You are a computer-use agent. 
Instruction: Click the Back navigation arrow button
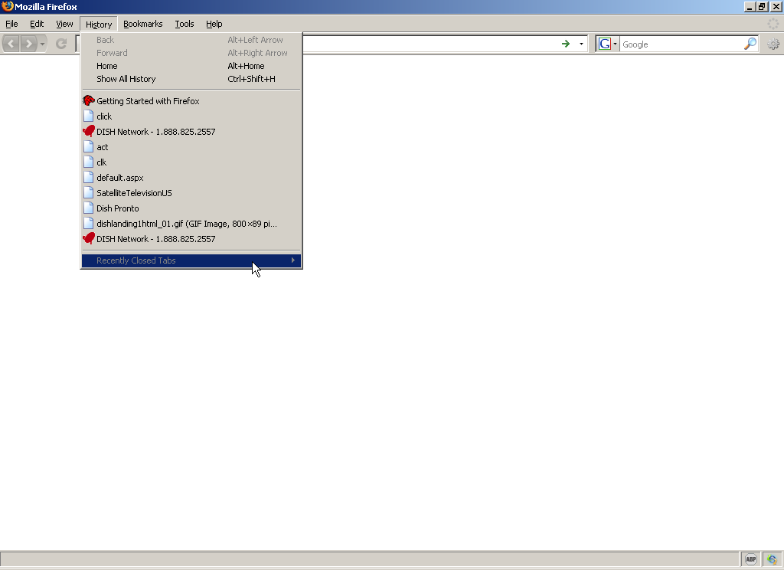coord(11,44)
